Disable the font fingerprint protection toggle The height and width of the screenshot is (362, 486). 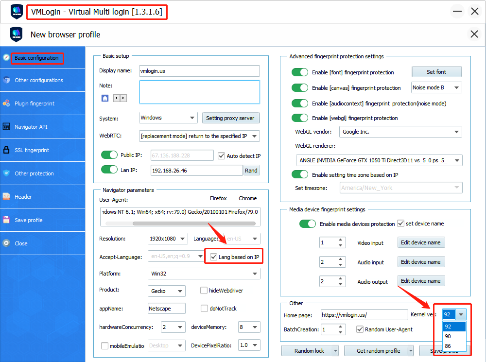[300, 72]
